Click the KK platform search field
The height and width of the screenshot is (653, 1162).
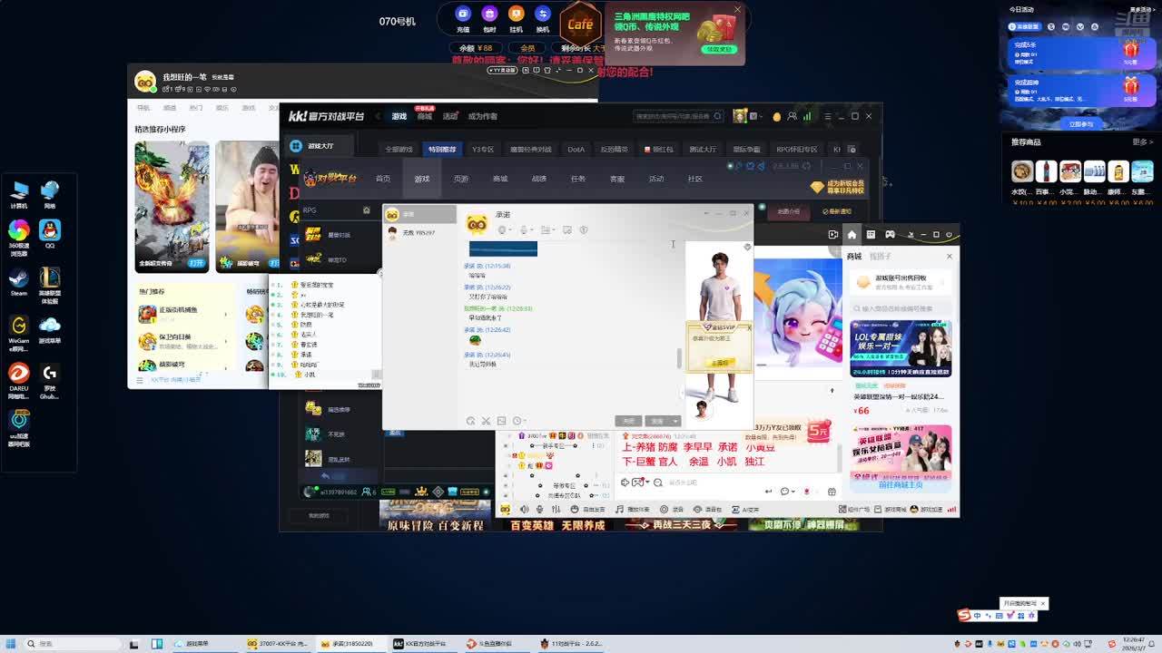point(672,116)
